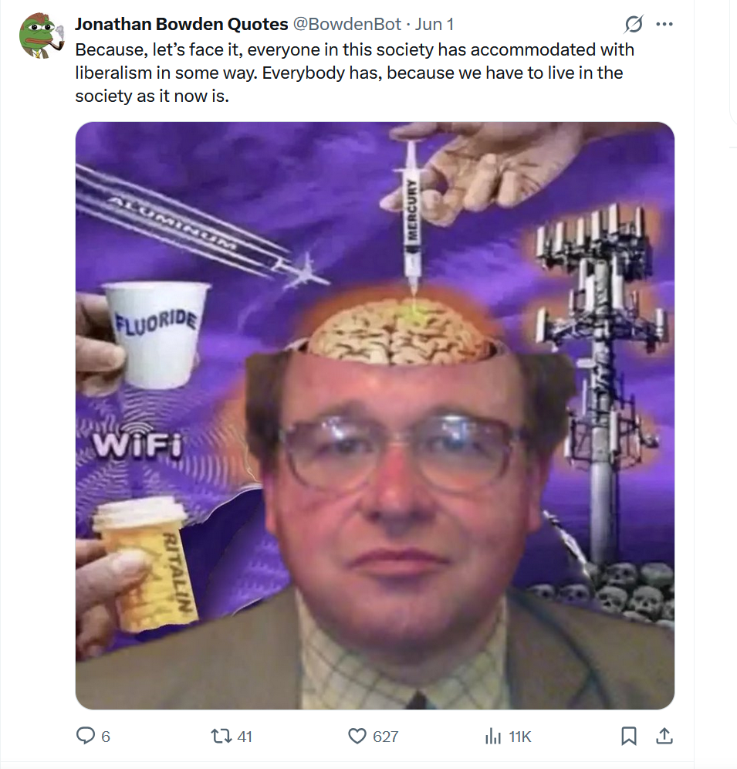Screen dimensions: 737x769
Task: Click the repost count 41
Action: 244,737
